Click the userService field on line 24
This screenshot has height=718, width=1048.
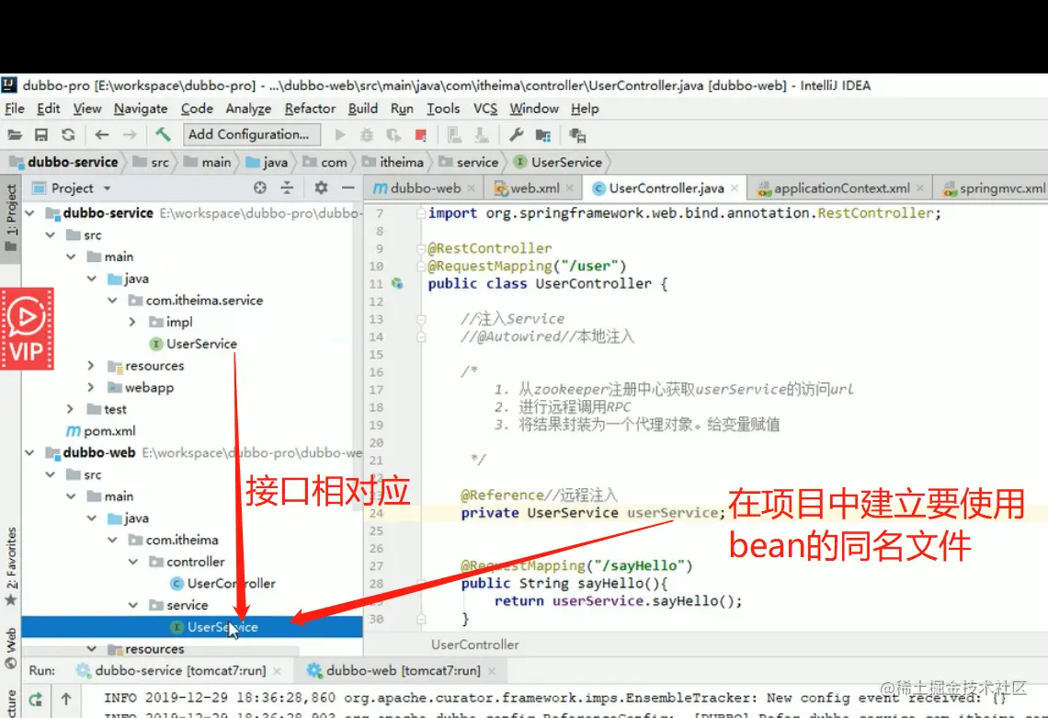click(672, 513)
